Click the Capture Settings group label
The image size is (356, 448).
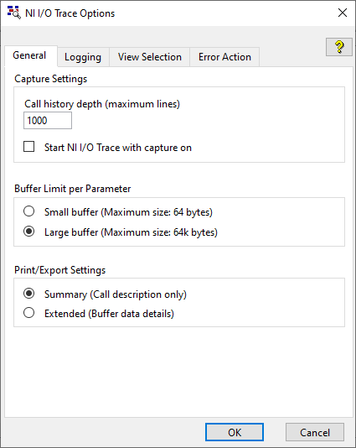[51, 79]
